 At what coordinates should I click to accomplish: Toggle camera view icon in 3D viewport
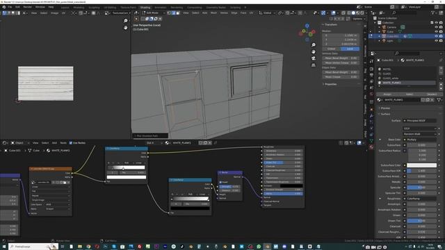314,58
